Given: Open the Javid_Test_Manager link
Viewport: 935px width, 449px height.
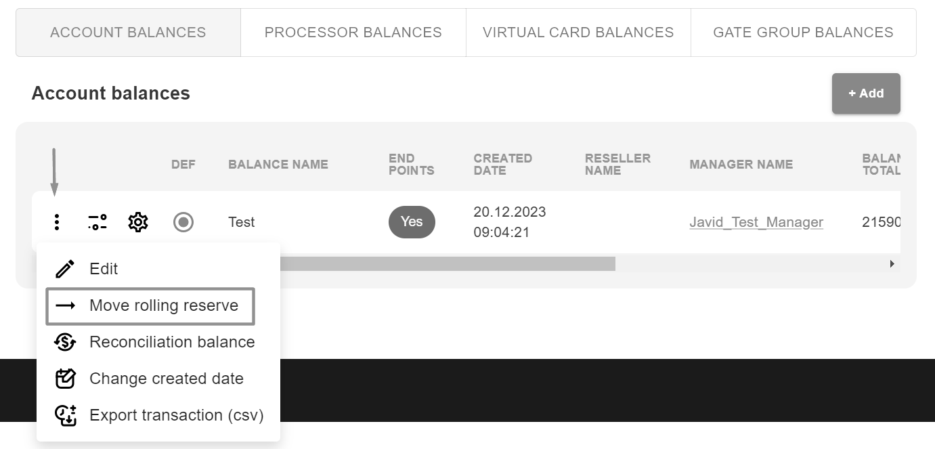Looking at the screenshot, I should [756, 222].
